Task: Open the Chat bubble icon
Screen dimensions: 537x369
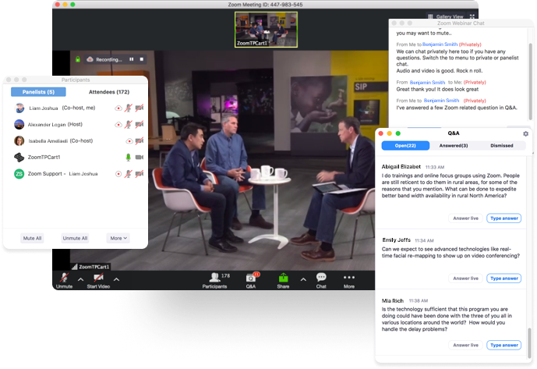Action: (321, 277)
